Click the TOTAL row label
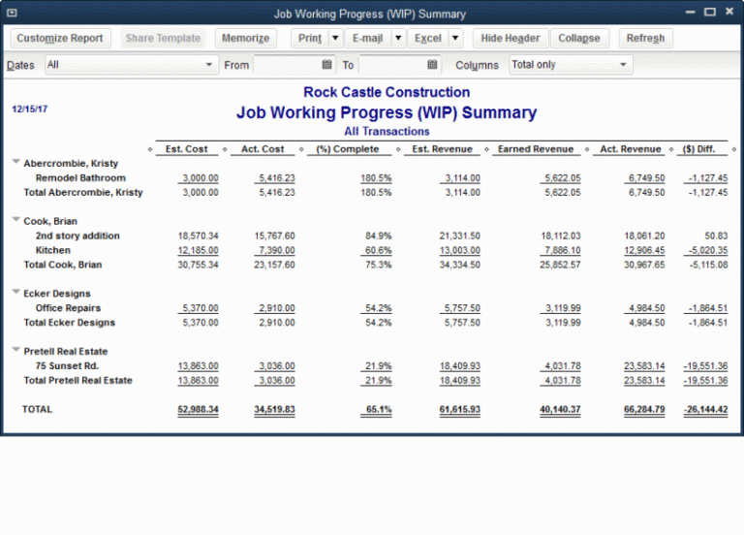 (x=38, y=409)
